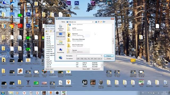Click the 2306 КБ size cell
This screenshot has width=170, height=95.
84,63
